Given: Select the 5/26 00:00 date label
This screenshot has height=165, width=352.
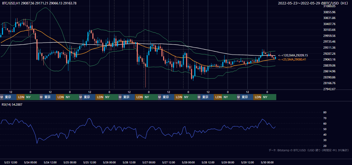Looking at the screenshot, I should (109, 163).
